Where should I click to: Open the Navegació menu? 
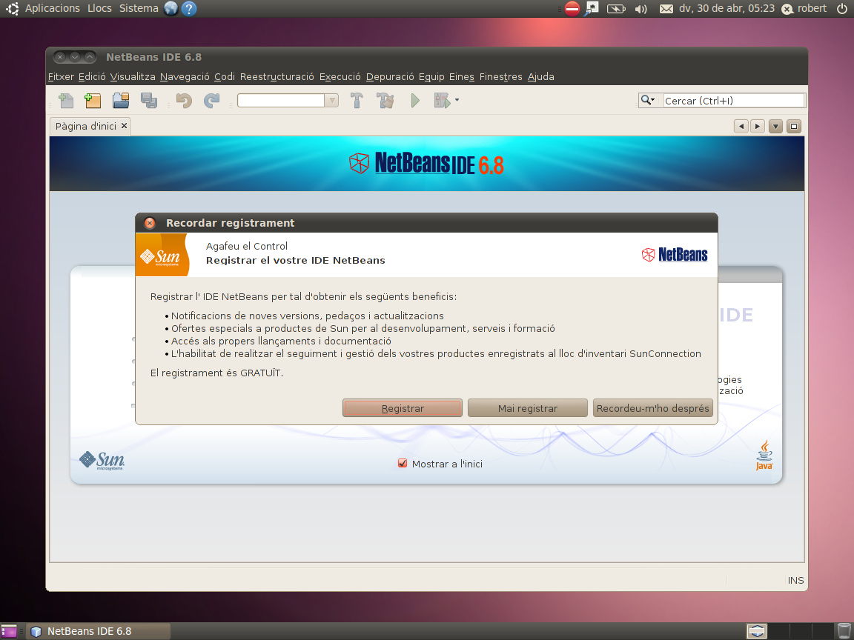click(x=185, y=77)
